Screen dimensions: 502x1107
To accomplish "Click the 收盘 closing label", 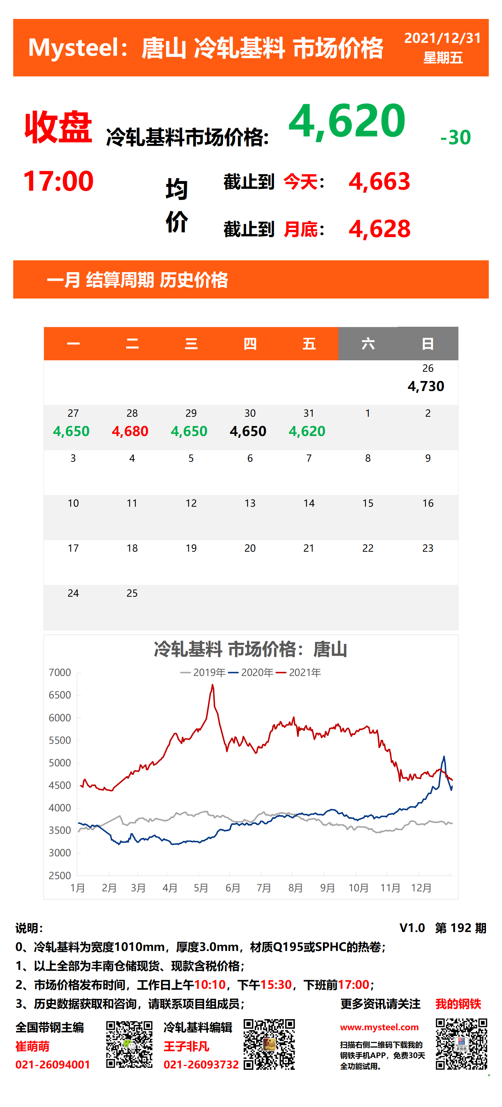I will pyautogui.click(x=58, y=127).
